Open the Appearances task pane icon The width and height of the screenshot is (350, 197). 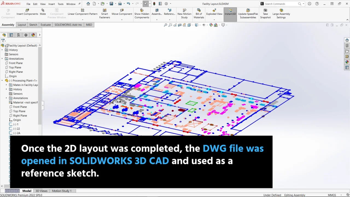tap(347, 62)
